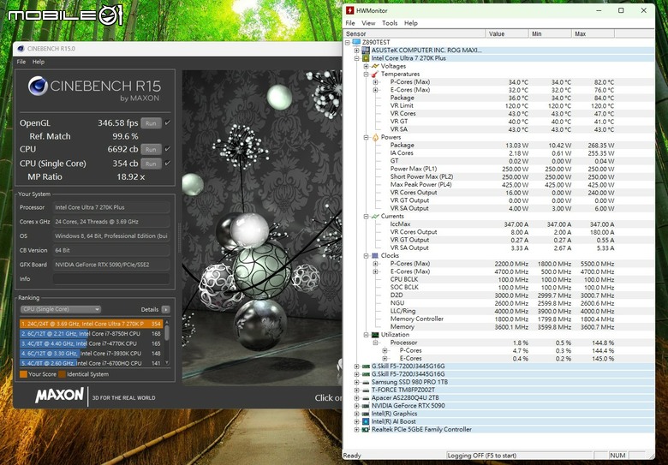This screenshot has width=668, height=465.
Task: Click the Apacer AS2280Q4U drive icon
Action: [366, 397]
